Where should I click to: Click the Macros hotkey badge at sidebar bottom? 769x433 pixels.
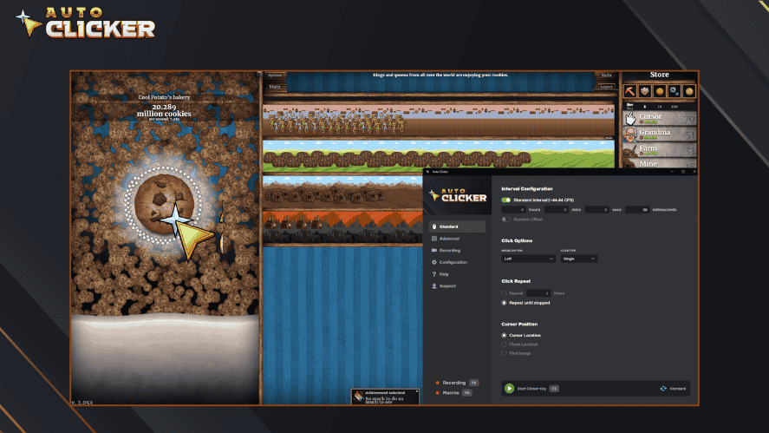click(467, 393)
